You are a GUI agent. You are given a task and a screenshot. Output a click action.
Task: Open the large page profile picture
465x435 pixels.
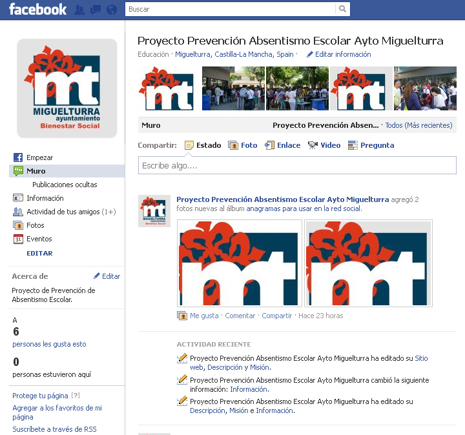click(67, 88)
